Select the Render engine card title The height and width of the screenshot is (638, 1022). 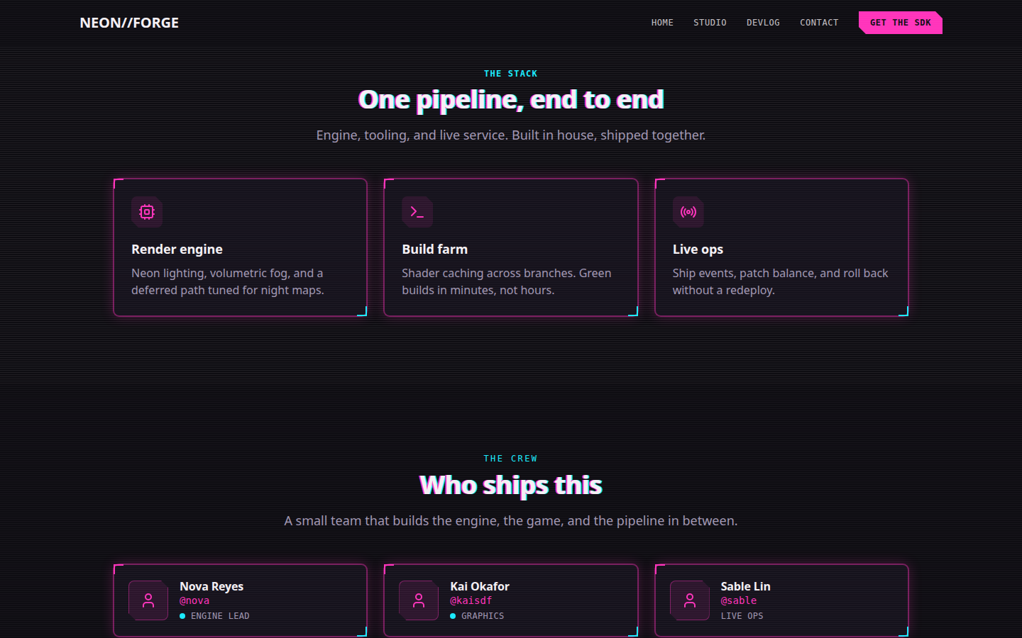coord(177,250)
